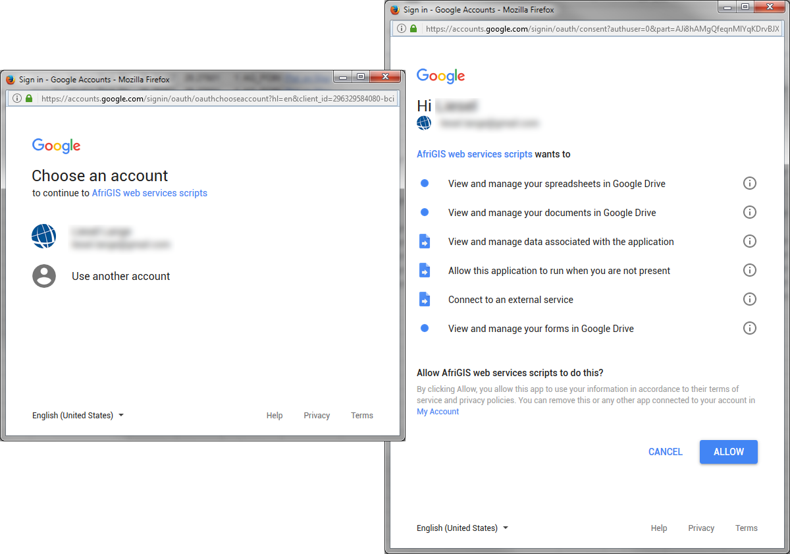The image size is (790, 554).
Task: Expand language dropdown in consent window
Action: (463, 528)
